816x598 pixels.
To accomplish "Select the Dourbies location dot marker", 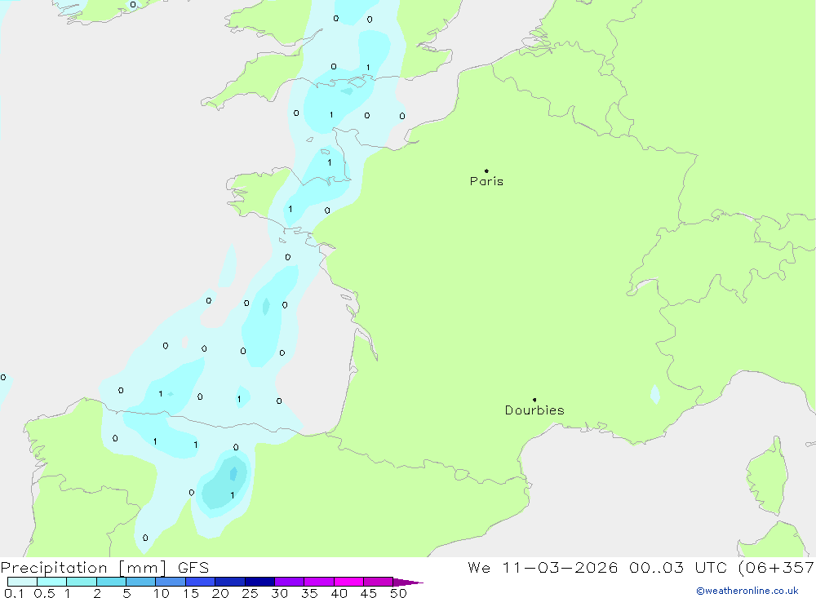I will [x=534, y=400].
